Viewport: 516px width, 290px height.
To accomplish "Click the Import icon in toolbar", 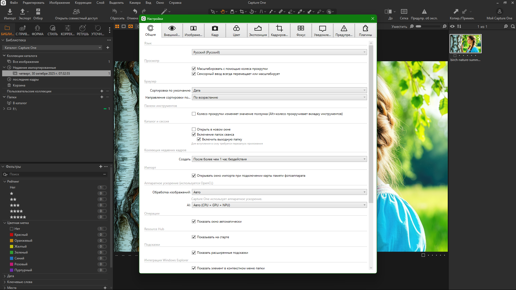I will (x=10, y=12).
